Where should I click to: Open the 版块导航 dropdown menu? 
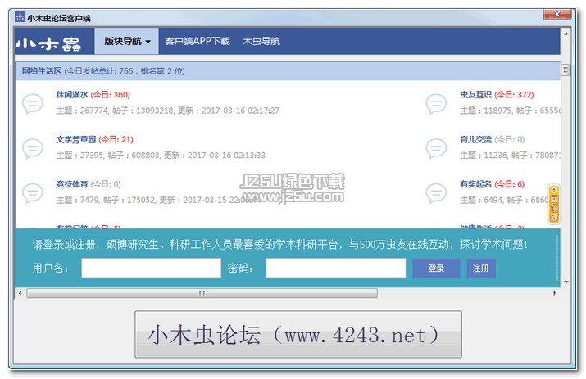click(x=127, y=41)
